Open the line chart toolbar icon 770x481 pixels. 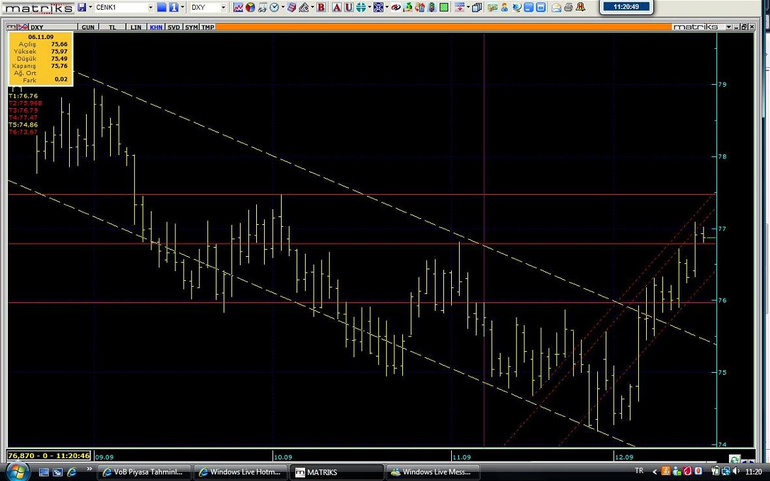[239, 7]
